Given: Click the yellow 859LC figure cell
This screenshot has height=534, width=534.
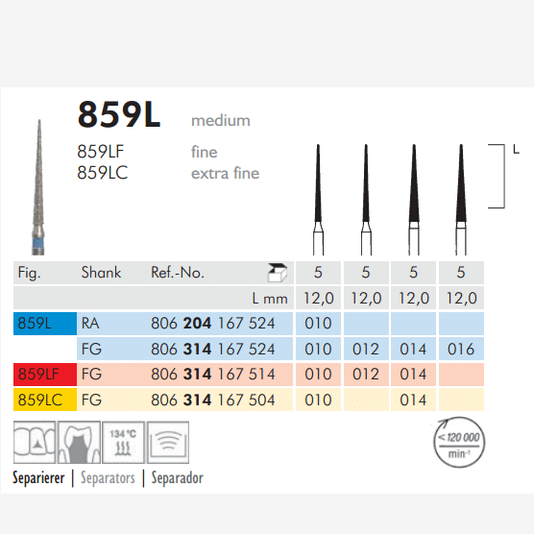Looking at the screenshot, I should [45, 400].
